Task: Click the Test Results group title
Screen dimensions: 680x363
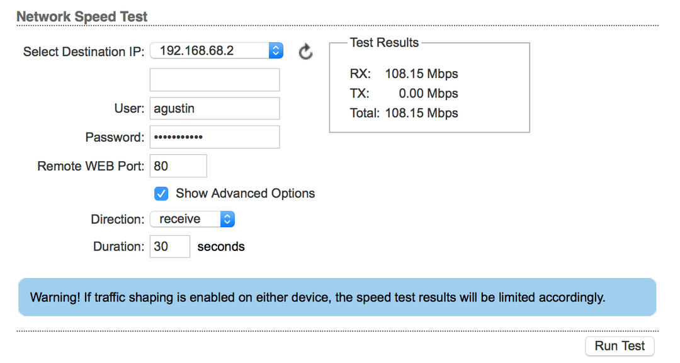Action: (x=384, y=42)
